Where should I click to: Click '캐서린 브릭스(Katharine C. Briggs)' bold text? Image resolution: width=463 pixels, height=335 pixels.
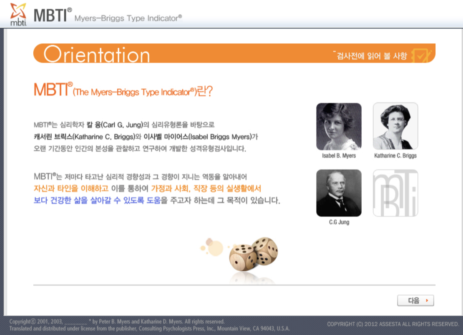tap(84, 137)
